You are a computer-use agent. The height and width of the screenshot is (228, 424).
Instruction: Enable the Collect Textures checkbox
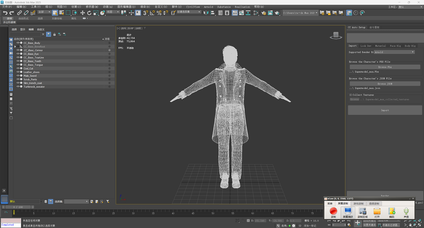coord(351,95)
